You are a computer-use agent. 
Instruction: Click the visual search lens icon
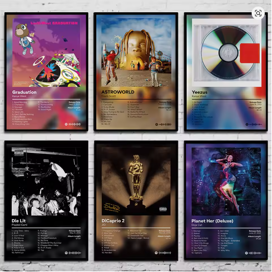click(258, 13)
